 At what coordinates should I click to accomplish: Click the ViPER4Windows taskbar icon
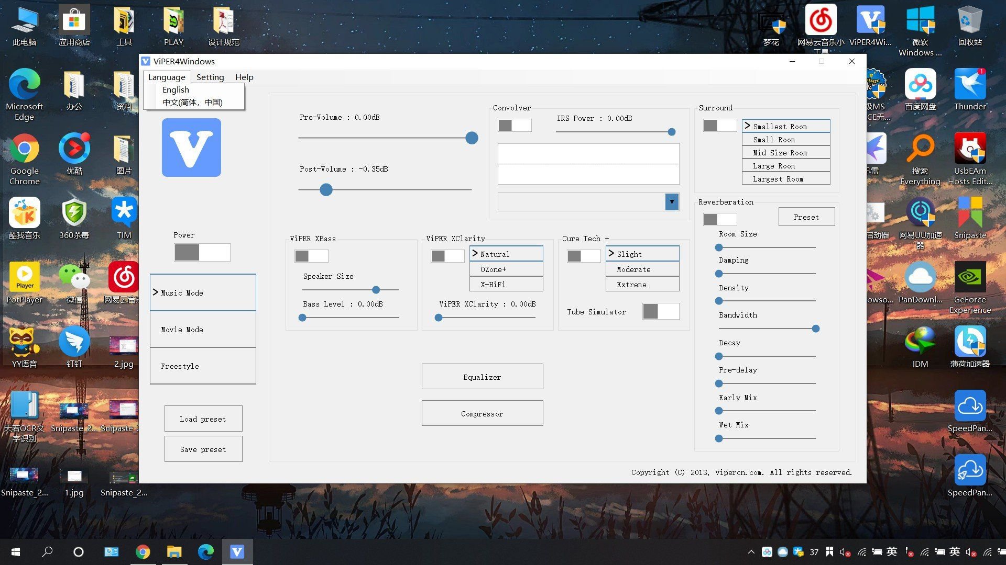(x=237, y=552)
